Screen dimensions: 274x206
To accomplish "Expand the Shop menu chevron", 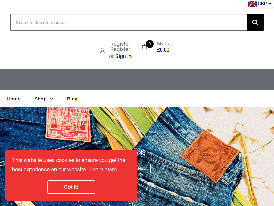I will (52, 99).
